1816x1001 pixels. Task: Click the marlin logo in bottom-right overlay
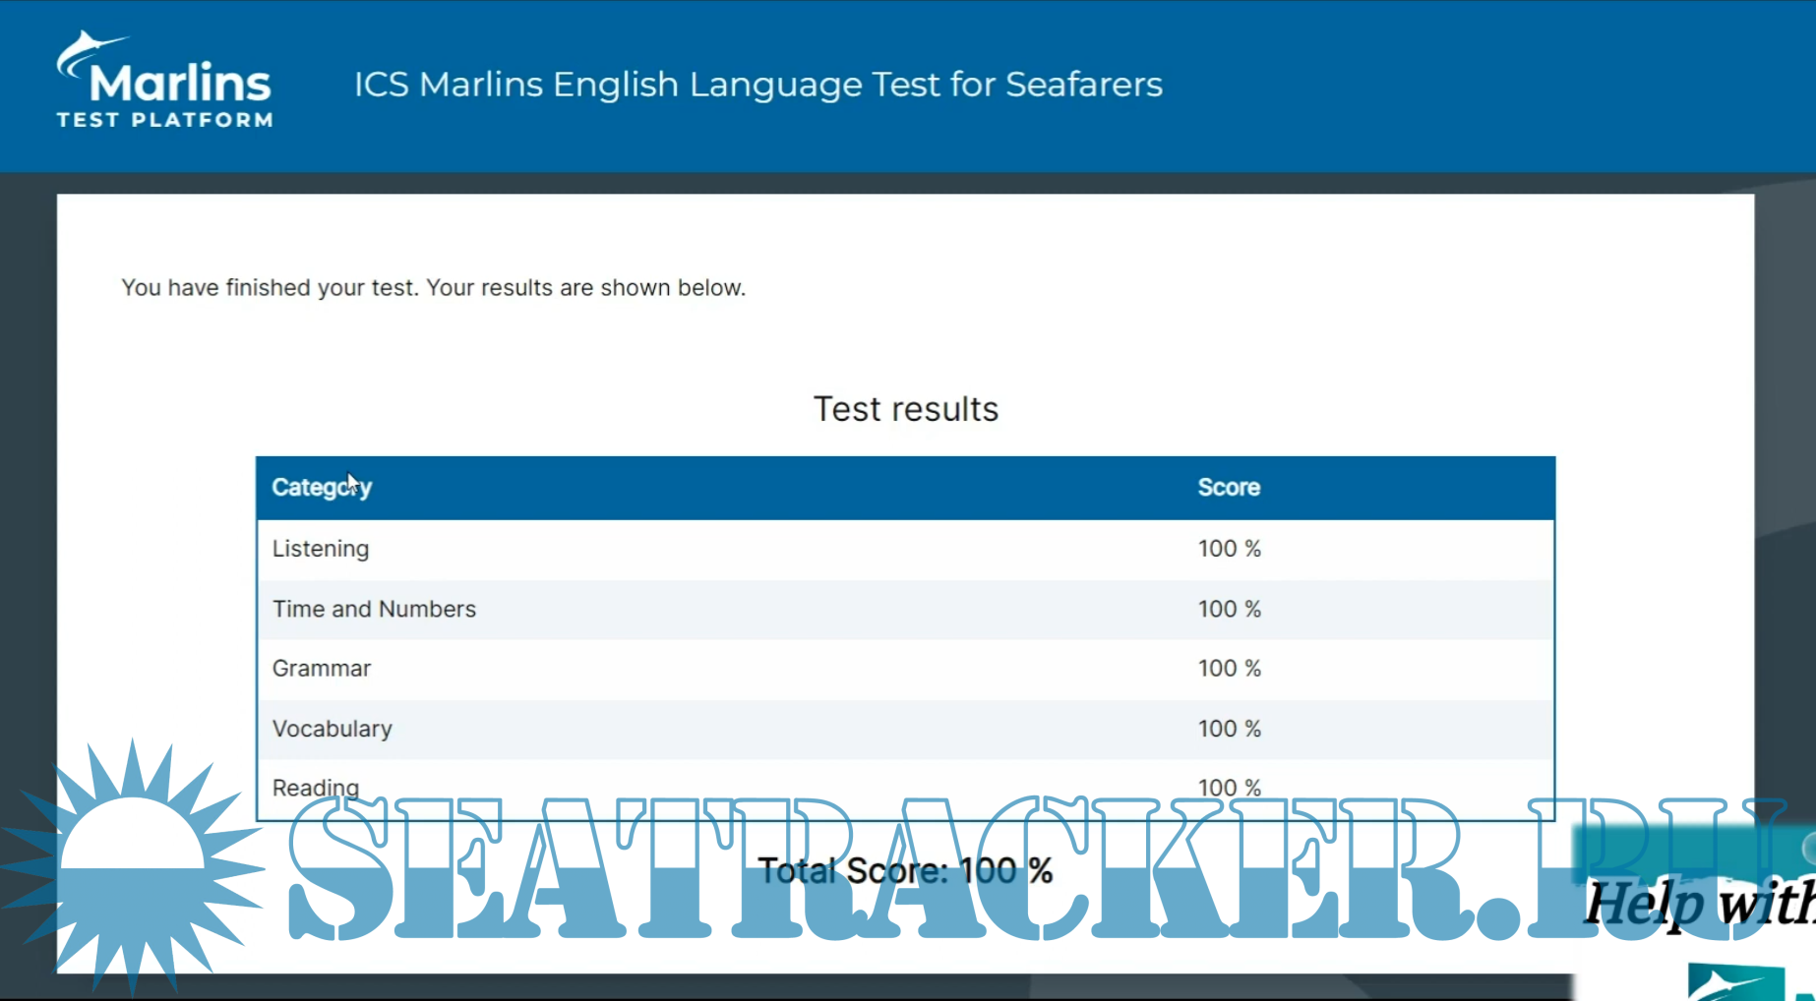pyautogui.click(x=1736, y=983)
